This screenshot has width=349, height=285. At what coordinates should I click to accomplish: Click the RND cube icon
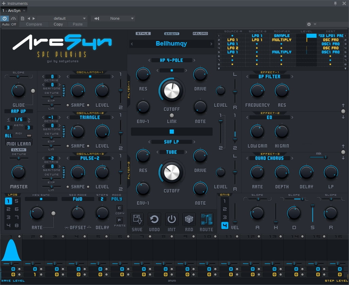pyautogui.click(x=189, y=219)
